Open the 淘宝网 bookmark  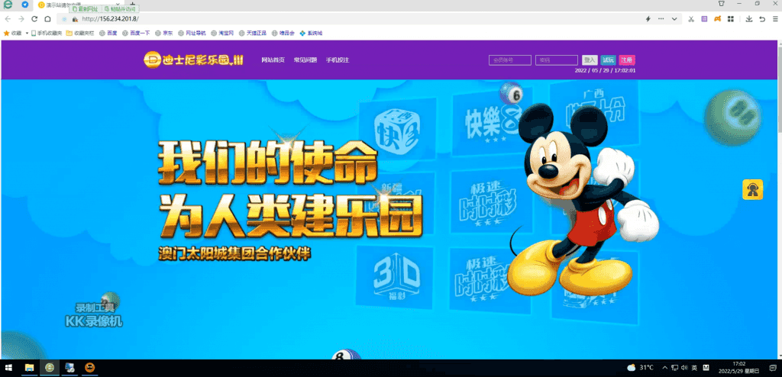222,33
